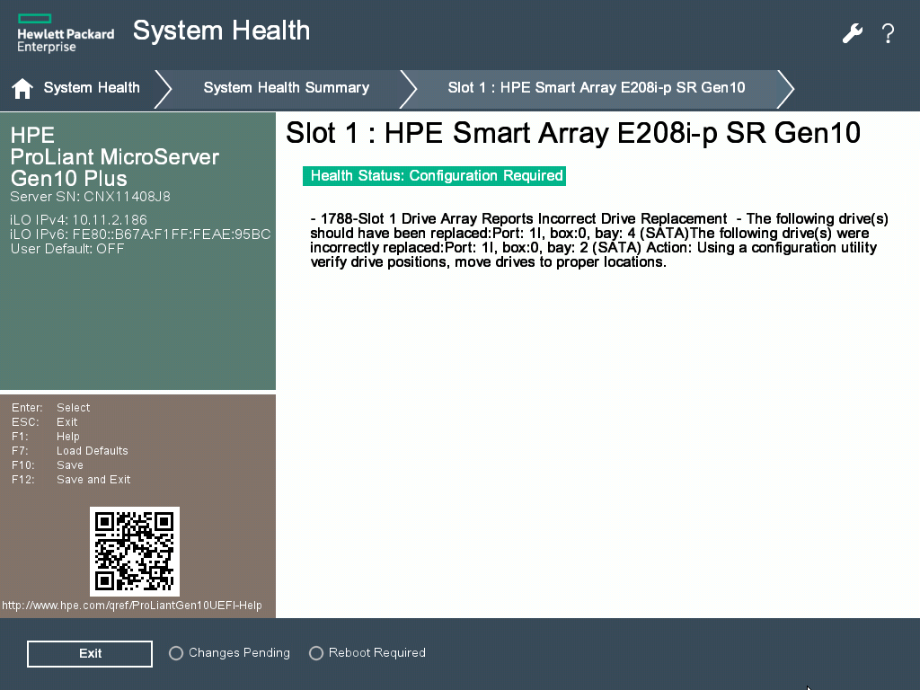The height and width of the screenshot is (690, 920).
Task: Click the Exit button
Action: point(90,654)
